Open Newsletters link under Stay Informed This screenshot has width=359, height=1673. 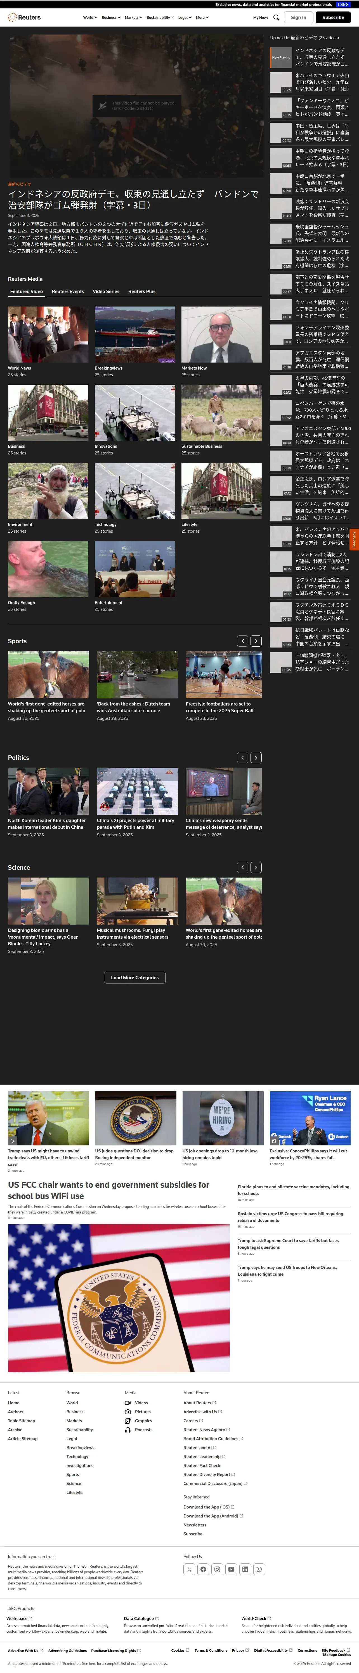195,1525
